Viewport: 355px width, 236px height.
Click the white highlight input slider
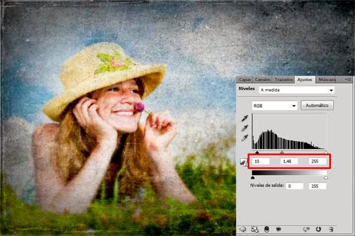[325, 152]
